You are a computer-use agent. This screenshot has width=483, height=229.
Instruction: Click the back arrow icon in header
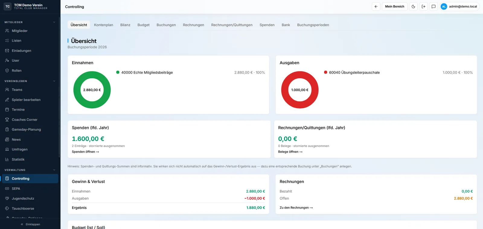[x=376, y=7]
